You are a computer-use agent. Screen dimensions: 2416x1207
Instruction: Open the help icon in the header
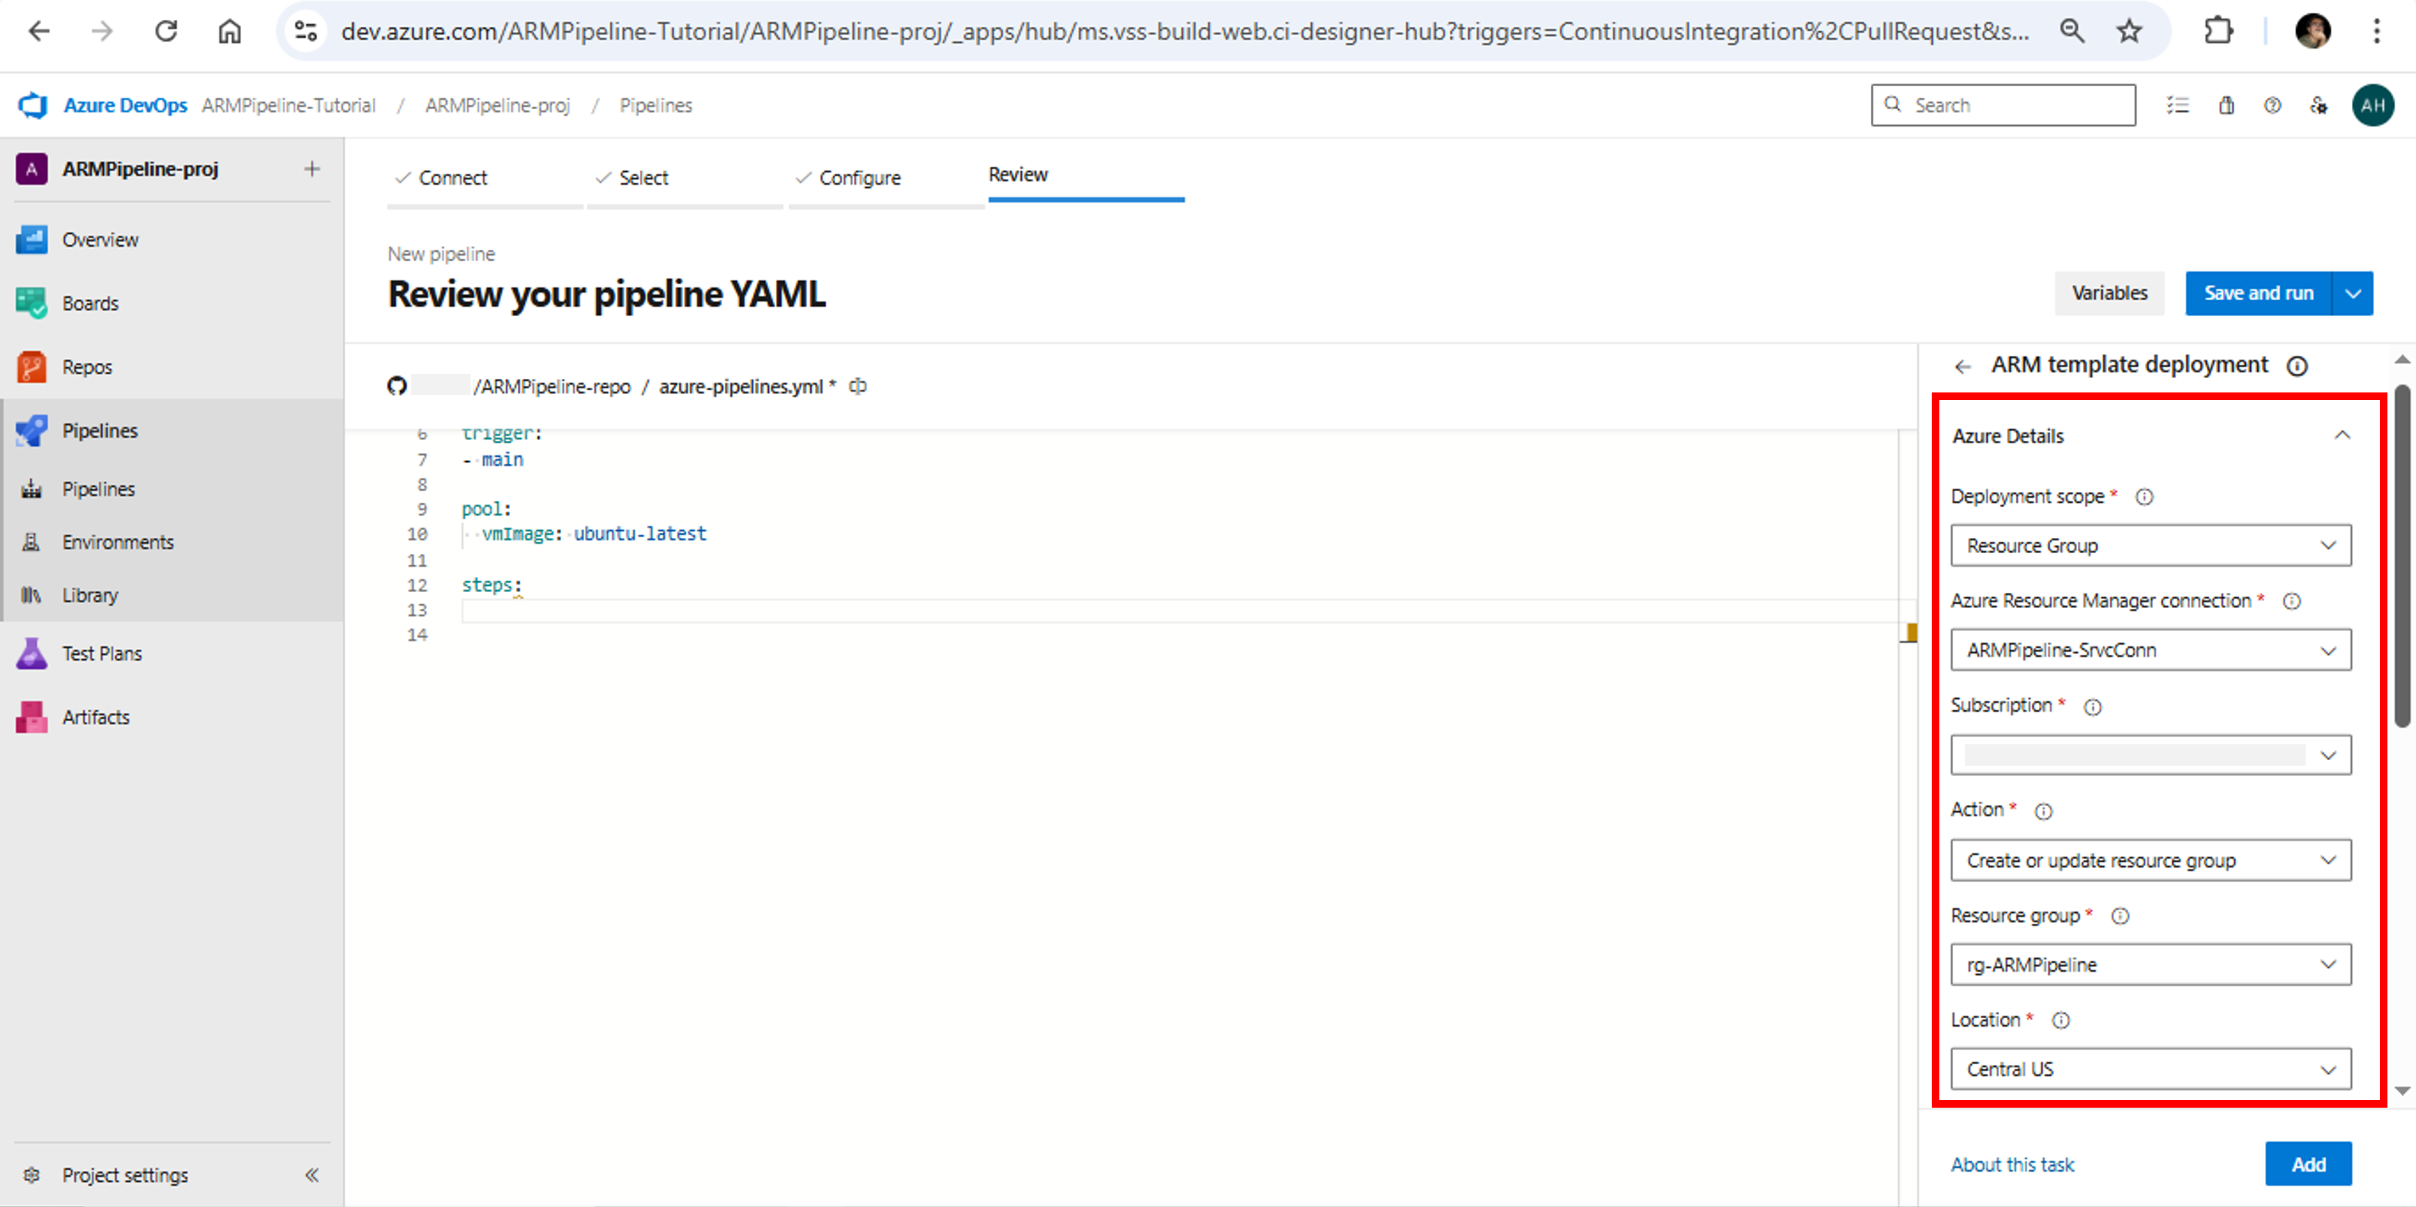2273,105
